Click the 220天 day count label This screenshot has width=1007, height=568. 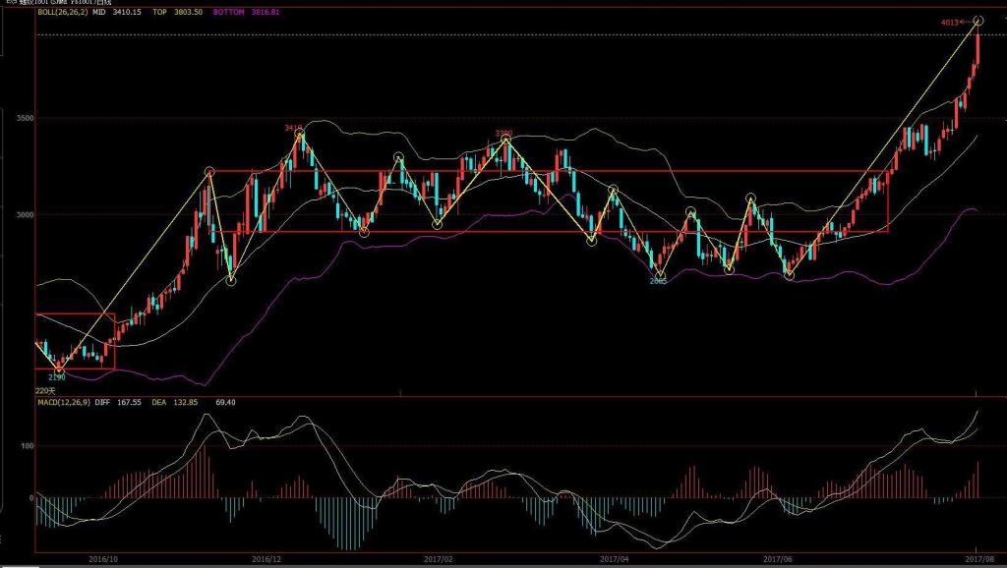point(45,390)
